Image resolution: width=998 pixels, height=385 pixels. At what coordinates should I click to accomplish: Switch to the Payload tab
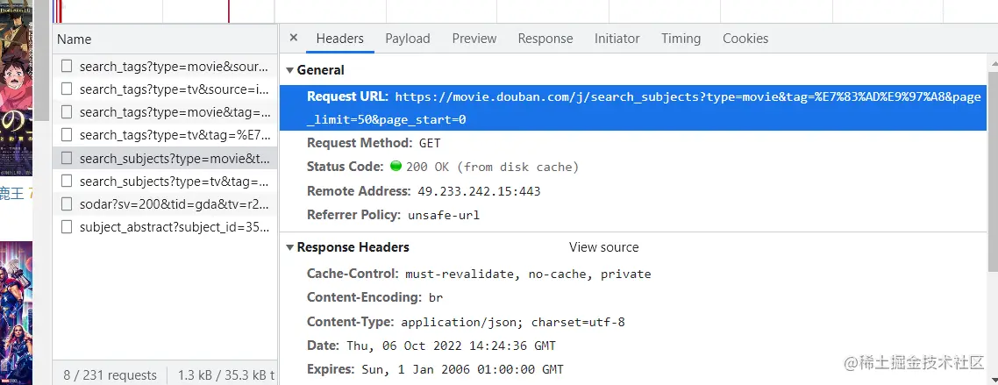(x=408, y=39)
